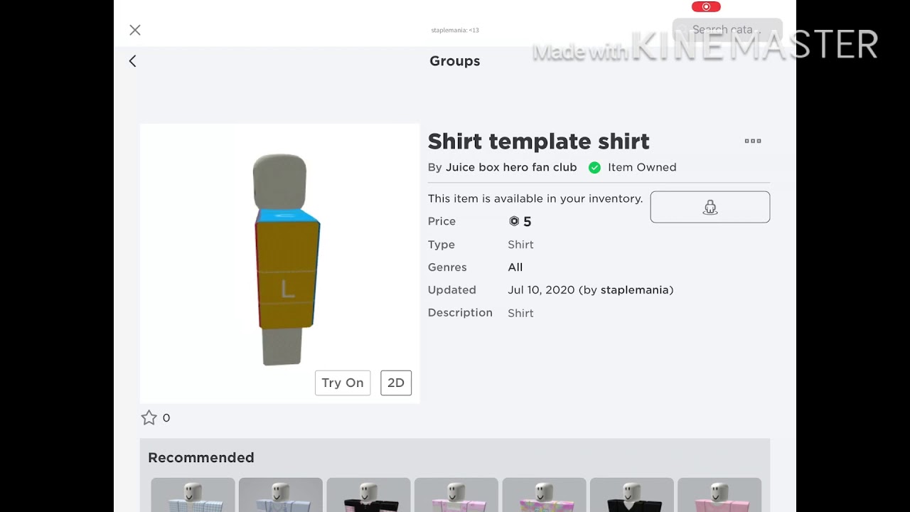Click the Recommended section heading
Screen dimensions: 910x512
(x=201, y=457)
